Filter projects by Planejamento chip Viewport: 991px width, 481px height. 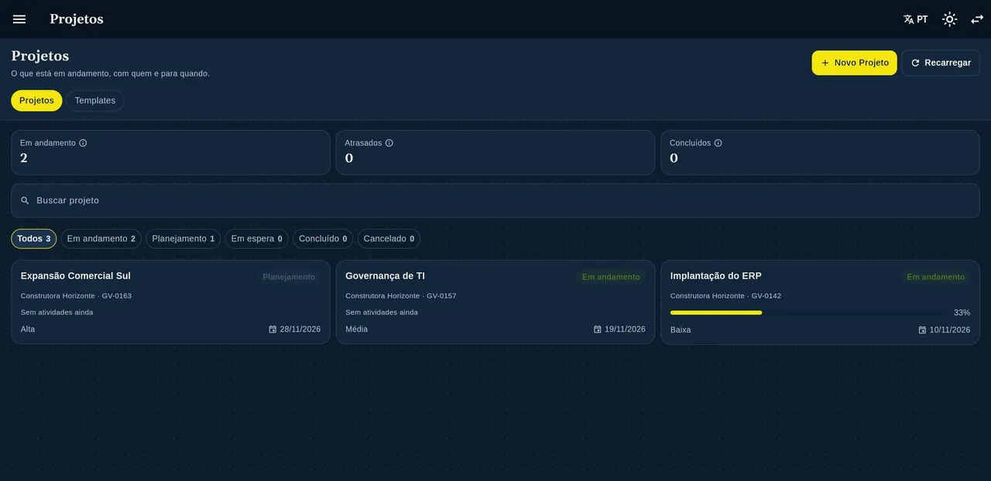point(183,239)
